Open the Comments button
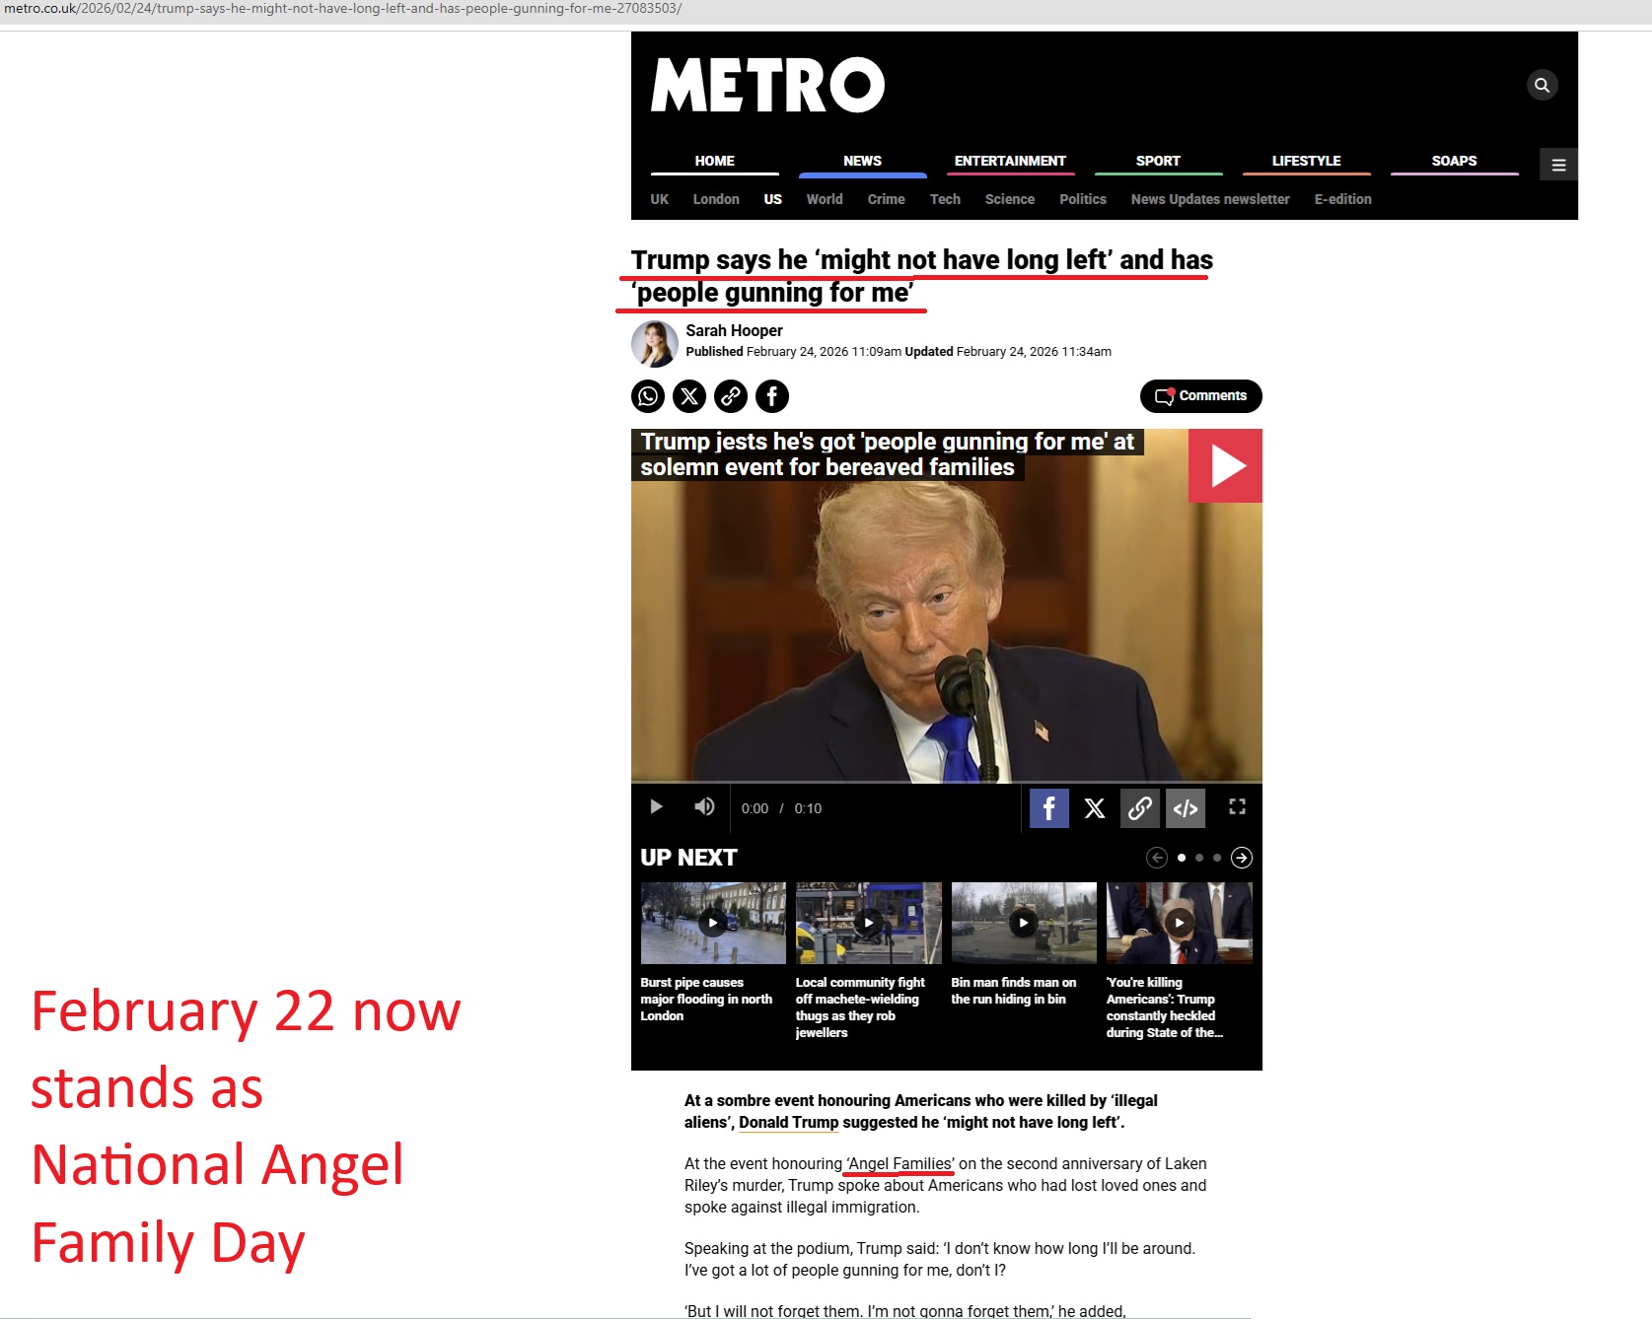Viewport: 1652px width, 1319px height. click(1201, 396)
